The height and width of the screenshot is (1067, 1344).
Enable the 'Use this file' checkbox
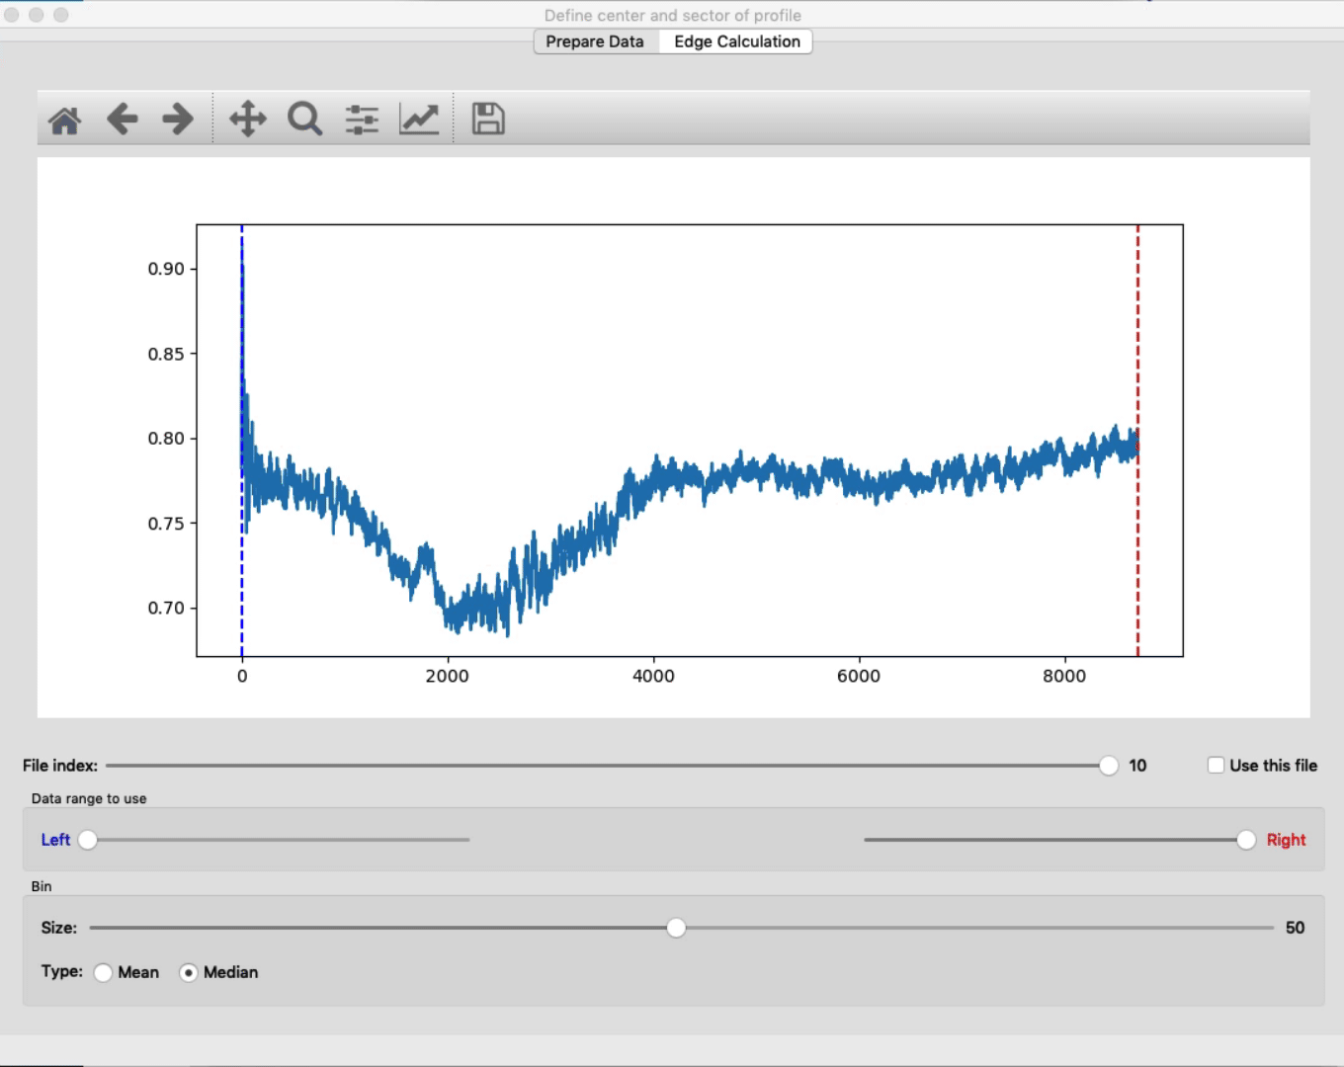pyautogui.click(x=1217, y=766)
